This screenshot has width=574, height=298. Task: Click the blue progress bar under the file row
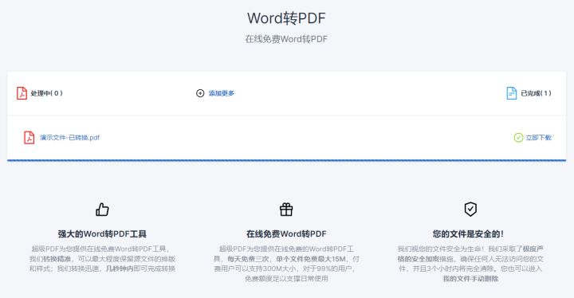(x=287, y=160)
